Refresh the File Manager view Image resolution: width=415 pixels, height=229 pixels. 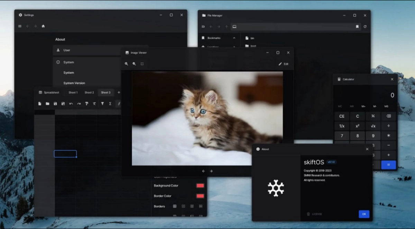pos(366,26)
